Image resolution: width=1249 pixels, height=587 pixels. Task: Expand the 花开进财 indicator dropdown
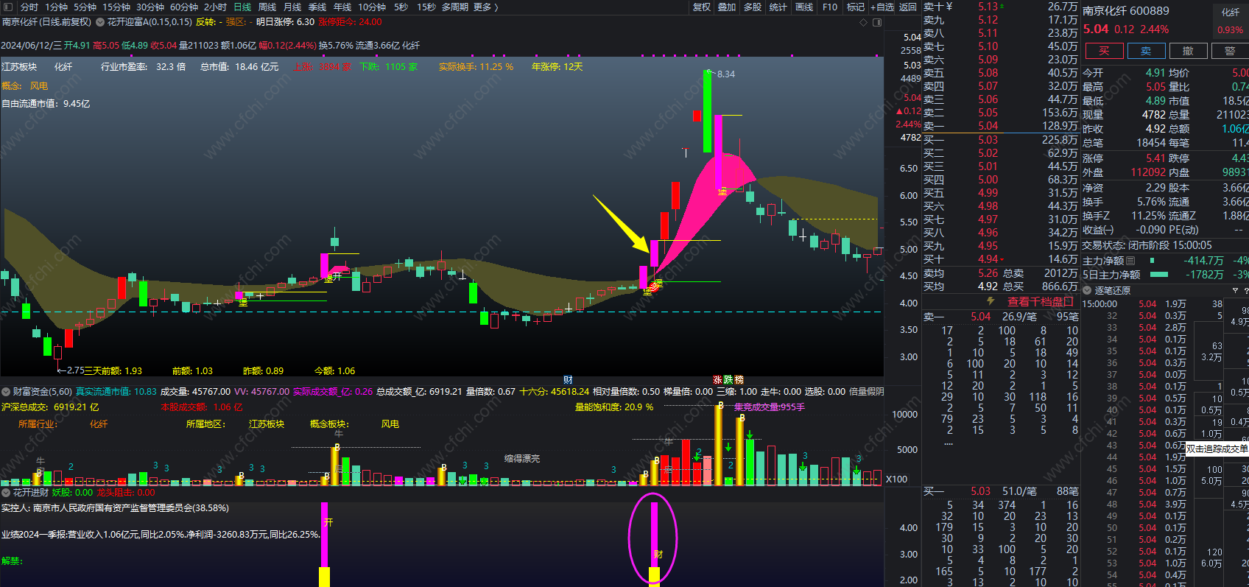7,493
